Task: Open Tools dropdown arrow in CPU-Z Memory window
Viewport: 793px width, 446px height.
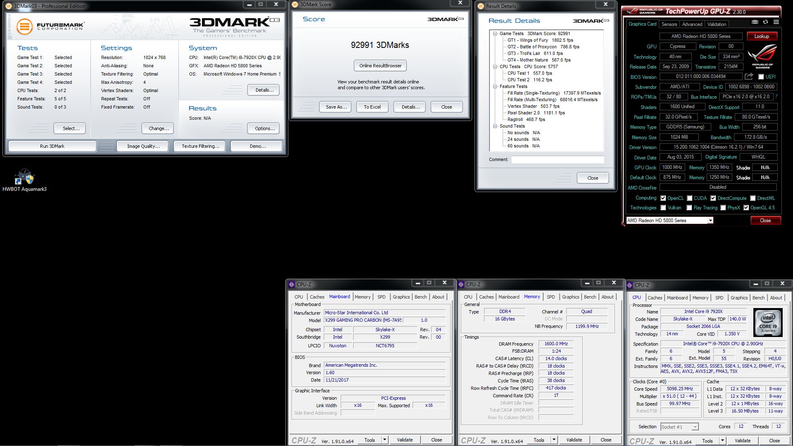Action: (x=554, y=440)
